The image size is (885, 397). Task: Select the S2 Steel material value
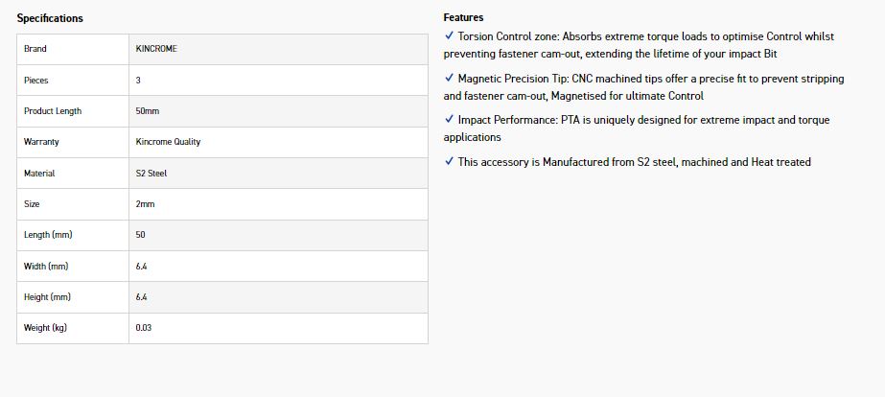point(152,174)
